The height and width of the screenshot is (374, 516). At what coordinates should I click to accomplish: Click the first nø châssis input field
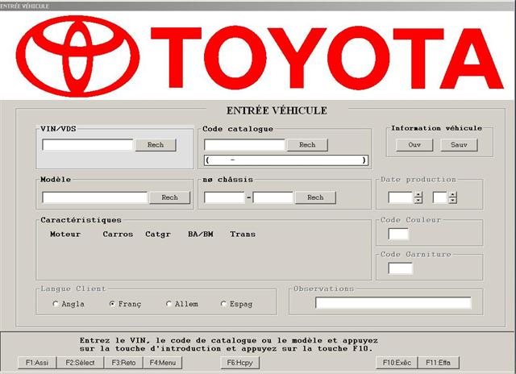pos(224,197)
